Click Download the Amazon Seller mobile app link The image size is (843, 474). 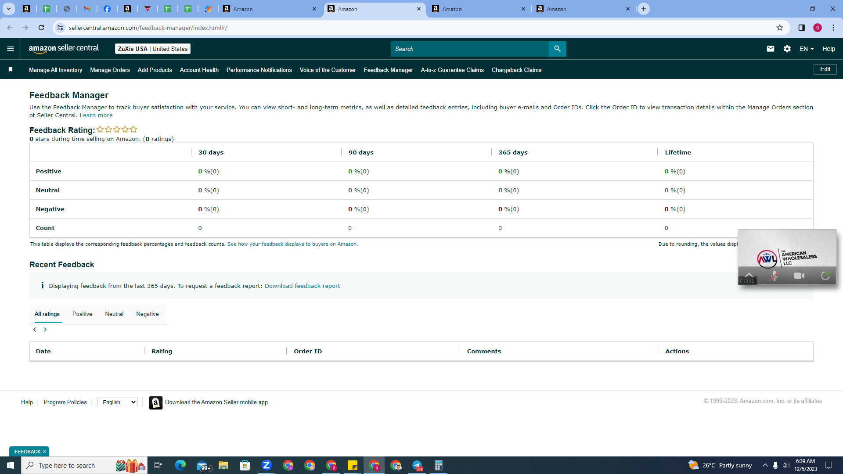coord(216,402)
